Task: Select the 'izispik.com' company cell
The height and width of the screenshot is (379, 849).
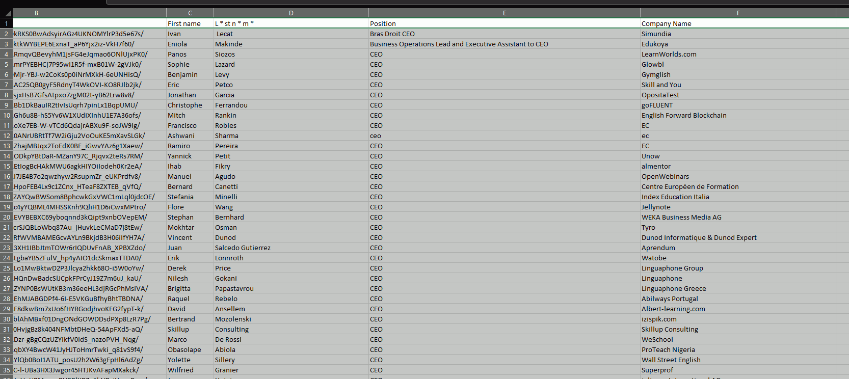Action: [738, 319]
